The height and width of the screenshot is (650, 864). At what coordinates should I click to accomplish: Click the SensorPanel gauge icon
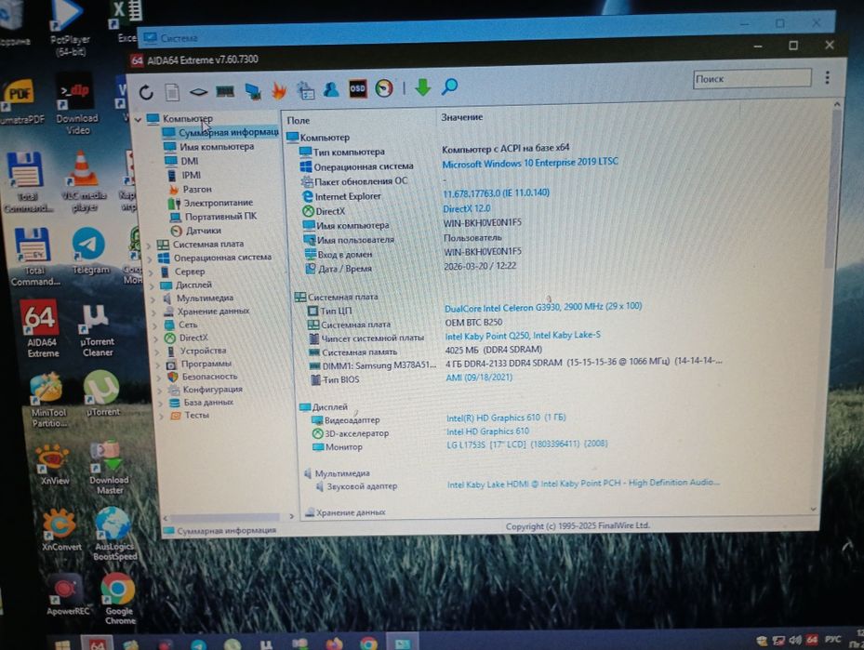pyautogui.click(x=384, y=88)
